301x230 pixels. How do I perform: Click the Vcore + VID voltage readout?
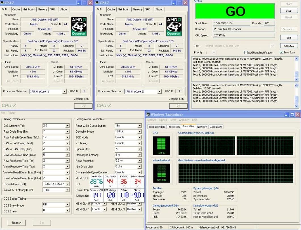96,195
